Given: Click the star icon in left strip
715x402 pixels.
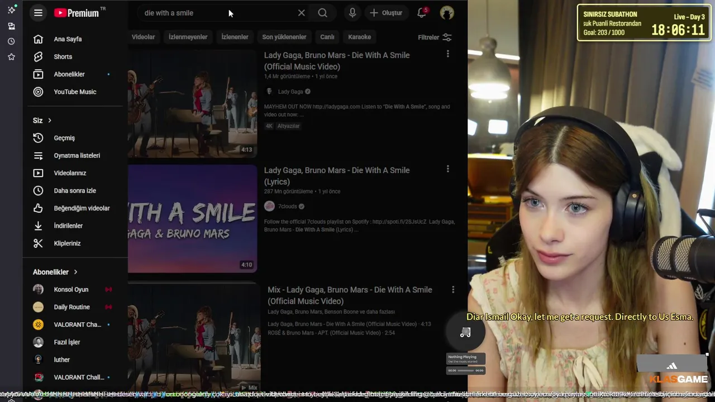Looking at the screenshot, I should 11,57.
